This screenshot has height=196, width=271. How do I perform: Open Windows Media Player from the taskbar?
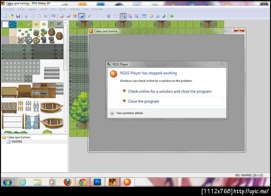[52, 182]
